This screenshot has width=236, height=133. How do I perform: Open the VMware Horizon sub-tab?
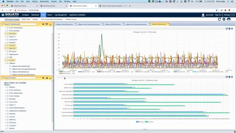coord(71,19)
